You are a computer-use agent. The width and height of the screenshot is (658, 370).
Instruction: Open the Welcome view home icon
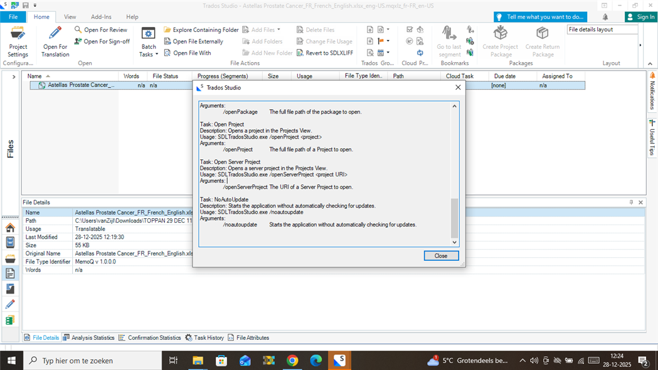pos(10,227)
